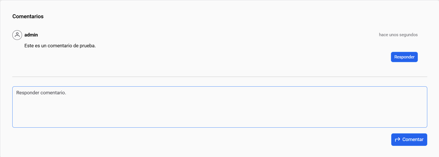The height and width of the screenshot is (157, 439).
Task: Click the word "hace" in the timestamp
Action: 383,35
